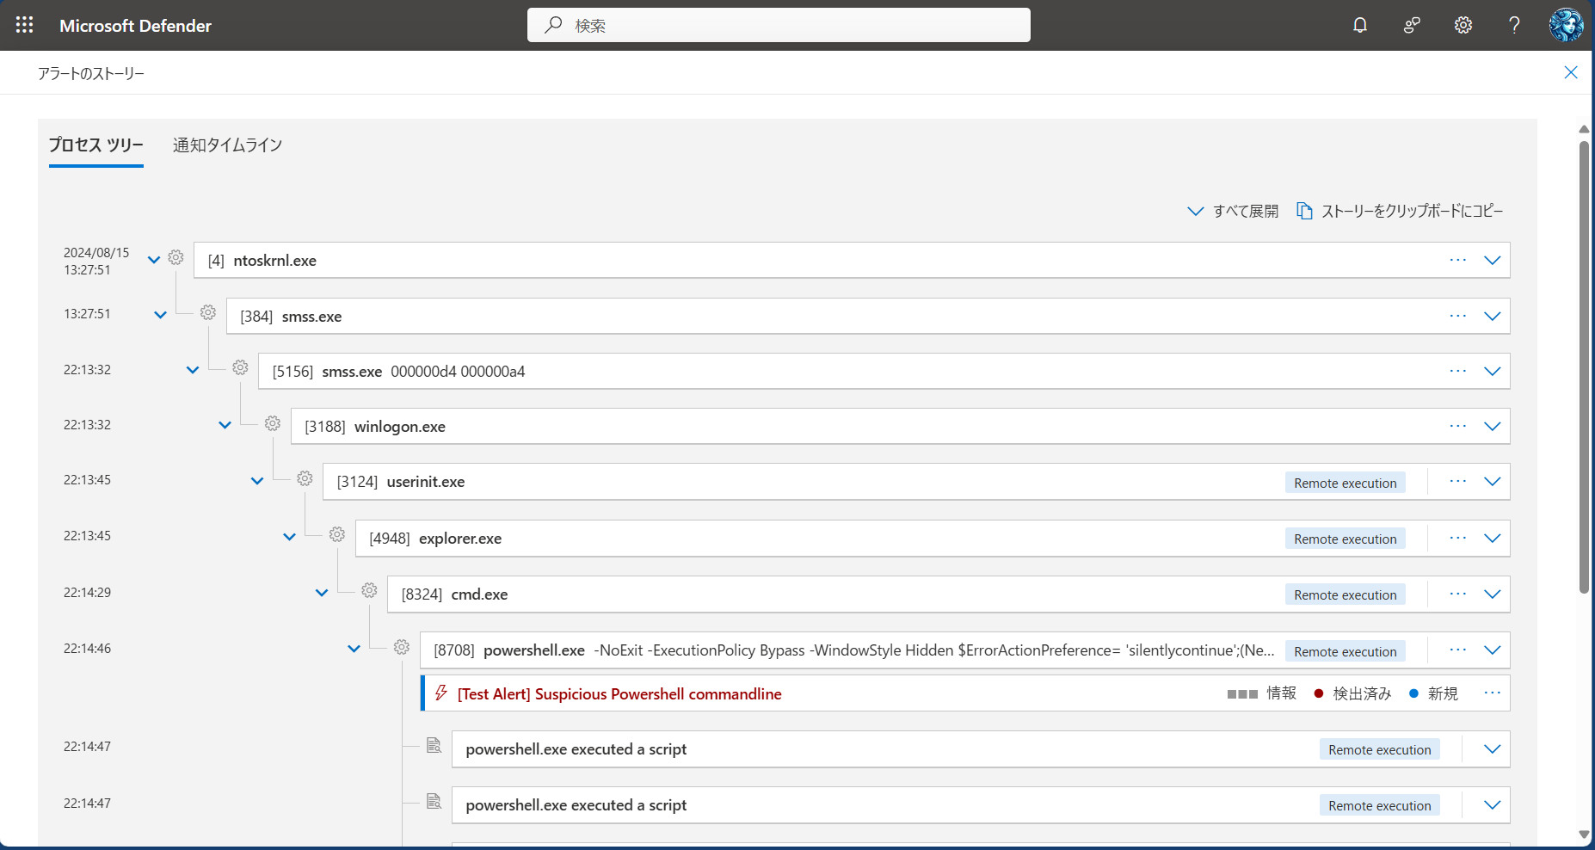Screen dimensions: 1595x850
Task: Expand details of explorer.exe row
Action: pyautogui.click(x=1492, y=539)
